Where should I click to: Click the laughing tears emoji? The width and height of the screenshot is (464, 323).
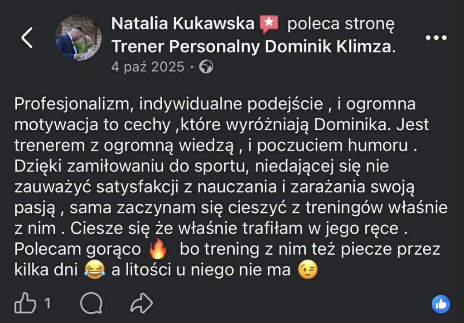coord(95,270)
